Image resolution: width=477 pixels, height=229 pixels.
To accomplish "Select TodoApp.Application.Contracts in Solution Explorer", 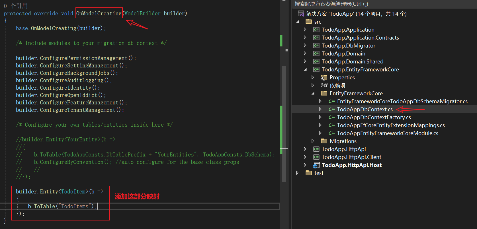I will [x=360, y=38].
